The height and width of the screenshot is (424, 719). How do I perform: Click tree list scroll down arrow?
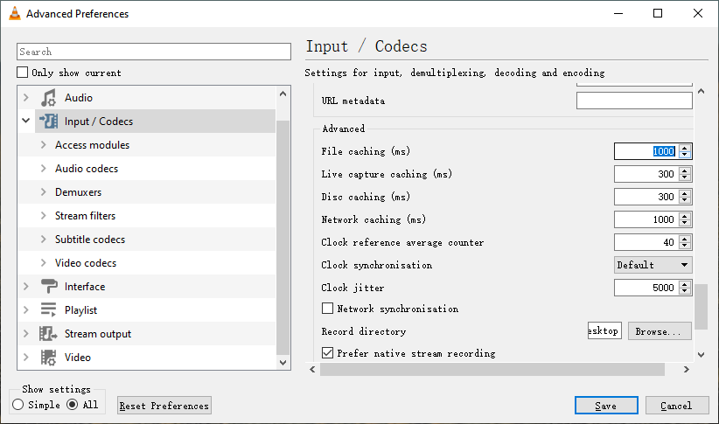point(283,363)
